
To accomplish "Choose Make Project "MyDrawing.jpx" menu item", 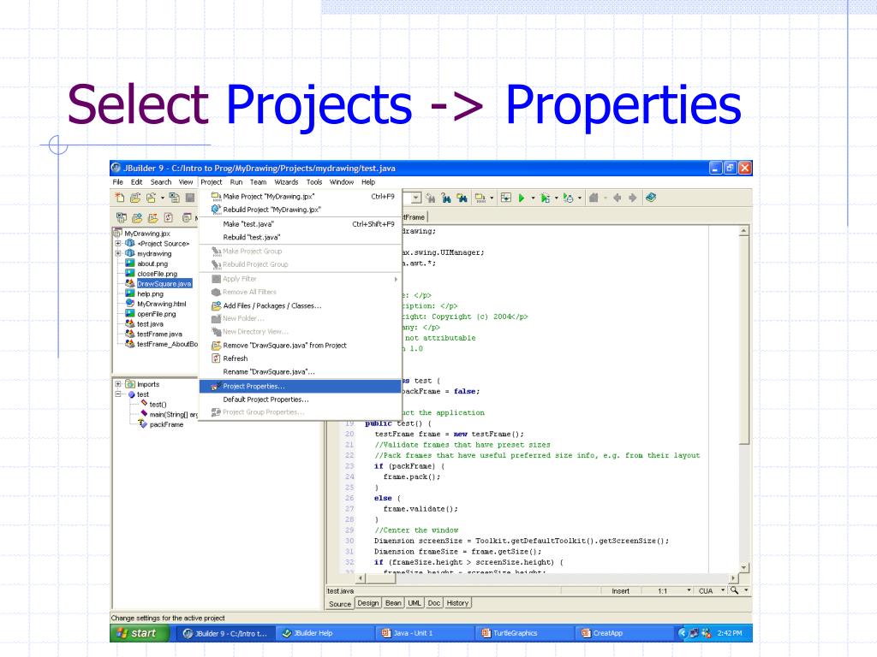I will (x=301, y=197).
